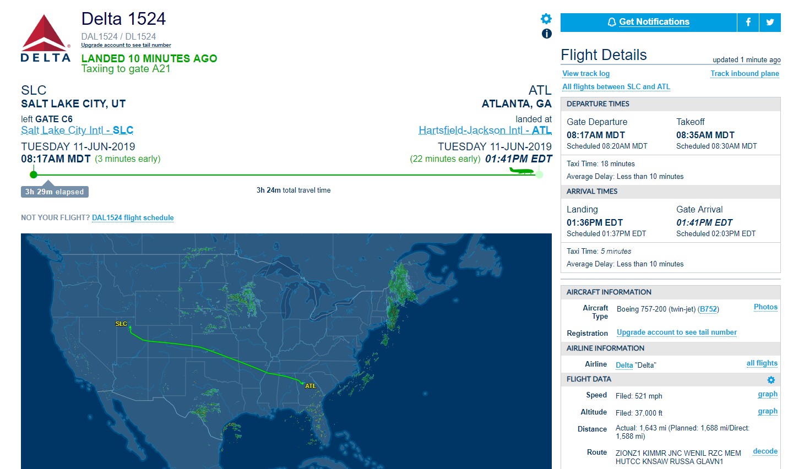Open All flights between SLC and ATL
The width and height of the screenshot is (804, 469).
point(616,87)
